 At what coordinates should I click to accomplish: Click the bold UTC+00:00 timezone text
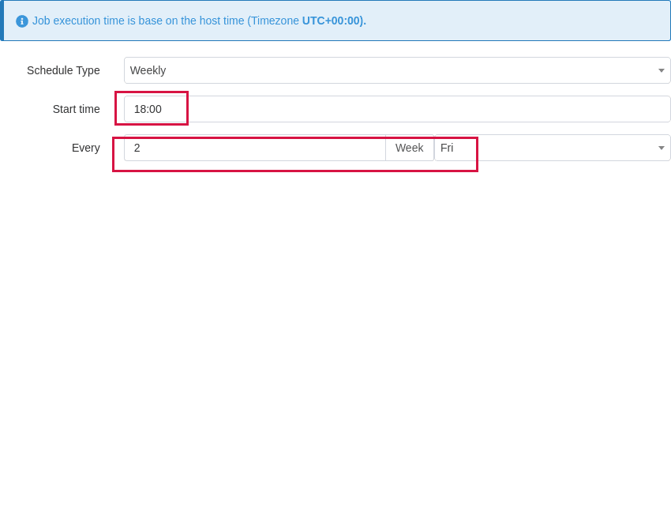coord(332,21)
